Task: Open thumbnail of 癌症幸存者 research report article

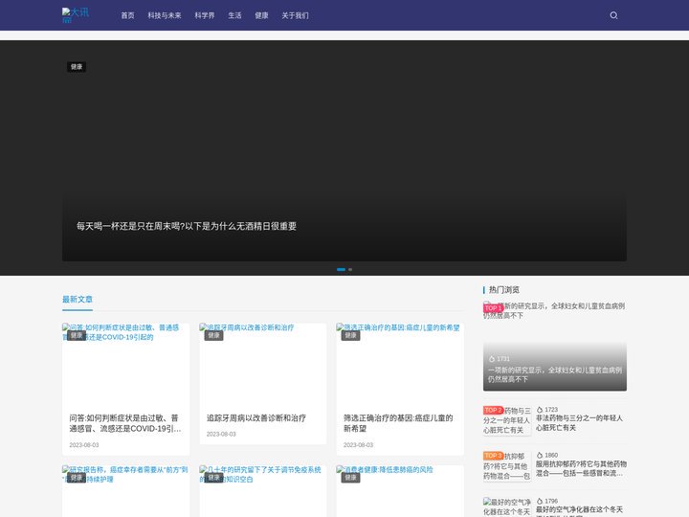Action: [x=125, y=491]
